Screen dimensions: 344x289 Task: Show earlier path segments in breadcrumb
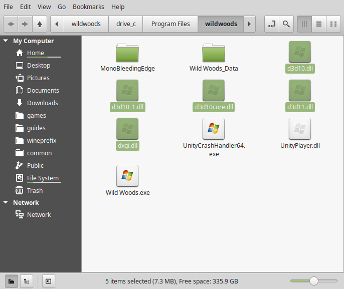click(57, 24)
